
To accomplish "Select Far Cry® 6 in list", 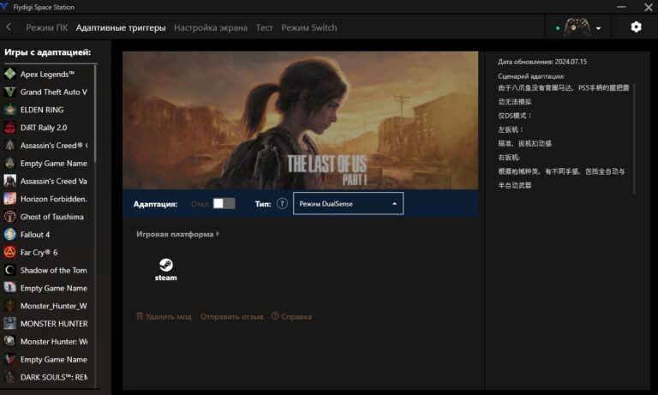I will [39, 252].
